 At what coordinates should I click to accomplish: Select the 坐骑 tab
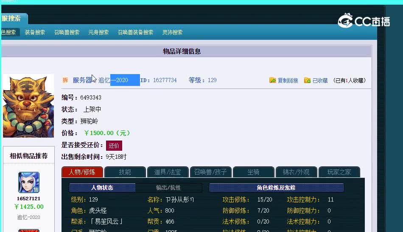(x=253, y=172)
